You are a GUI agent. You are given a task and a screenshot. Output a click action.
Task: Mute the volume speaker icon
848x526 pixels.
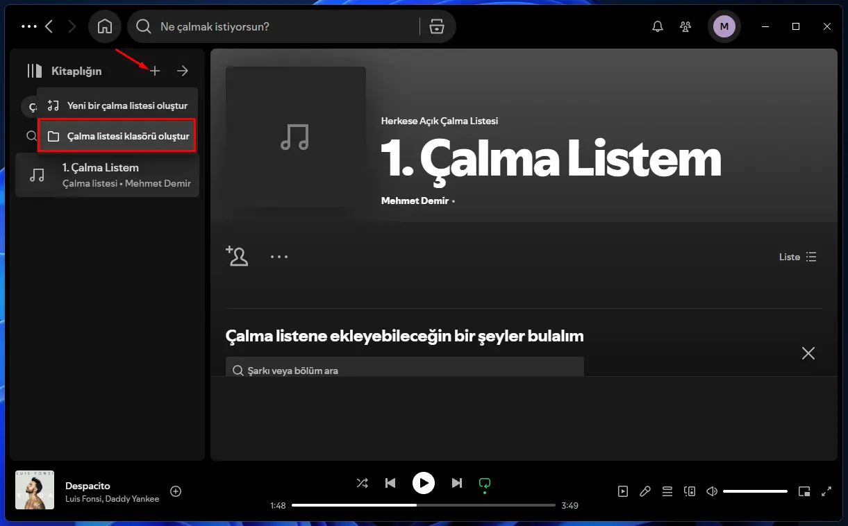tap(712, 491)
